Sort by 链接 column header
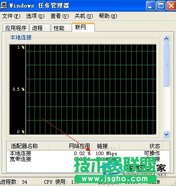This screenshot has width=176, height=186. coord(106,146)
